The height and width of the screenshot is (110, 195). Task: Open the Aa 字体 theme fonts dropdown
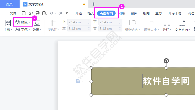click(23, 29)
